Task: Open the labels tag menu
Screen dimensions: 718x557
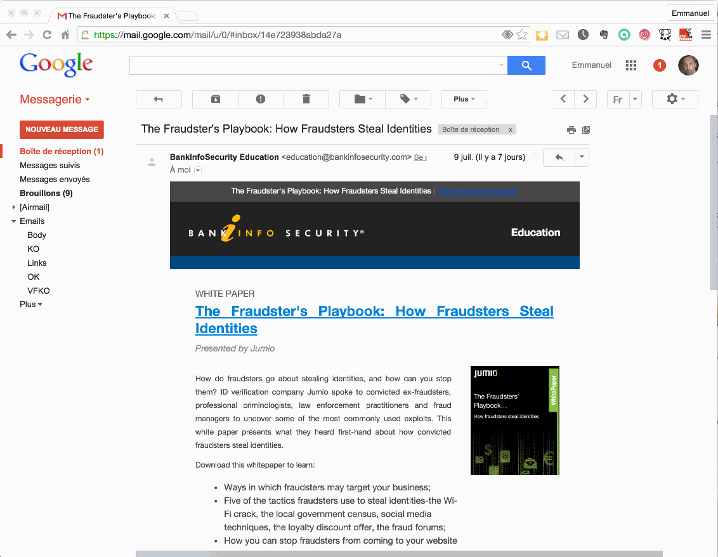Action: tap(408, 99)
